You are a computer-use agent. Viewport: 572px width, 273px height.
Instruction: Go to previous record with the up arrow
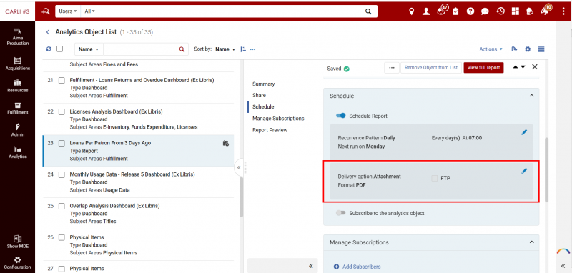516,67
